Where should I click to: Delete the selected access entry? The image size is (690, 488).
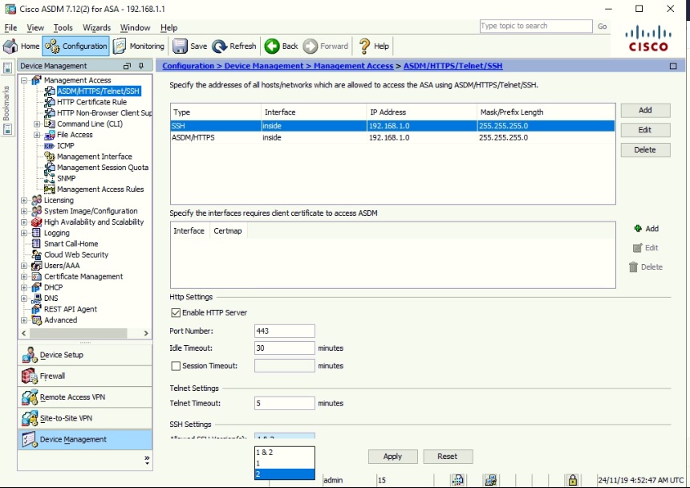(646, 150)
